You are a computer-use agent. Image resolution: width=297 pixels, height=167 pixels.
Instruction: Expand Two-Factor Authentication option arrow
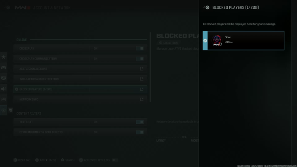[142, 79]
